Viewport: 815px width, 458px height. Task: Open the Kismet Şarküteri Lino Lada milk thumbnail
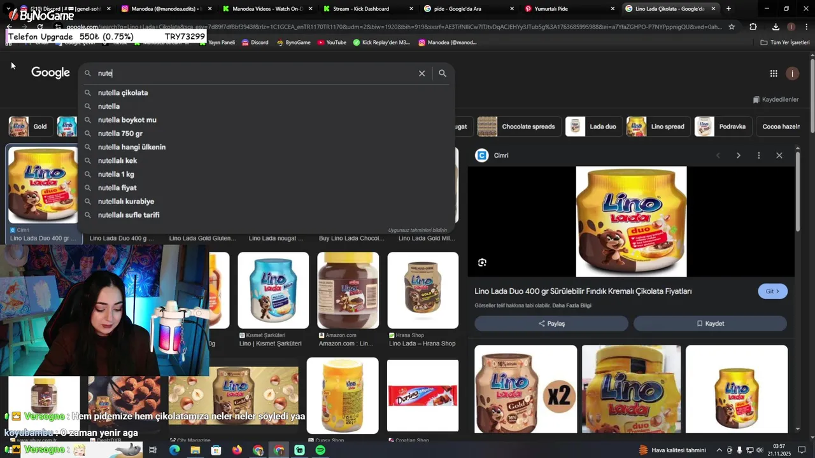pos(273,290)
